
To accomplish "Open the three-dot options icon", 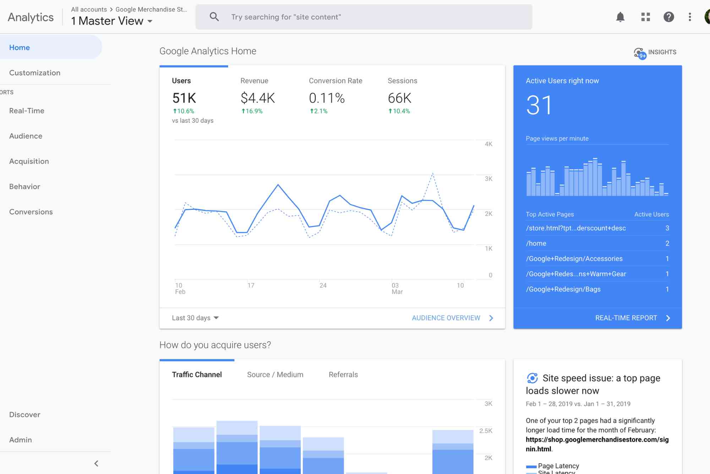I will 689,17.
